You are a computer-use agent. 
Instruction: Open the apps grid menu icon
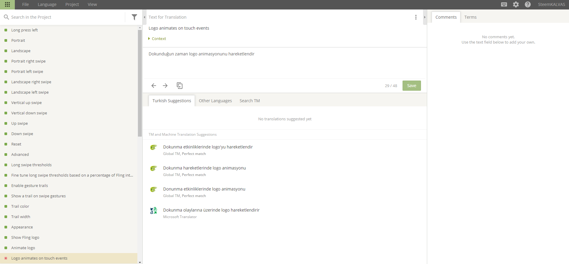pyautogui.click(x=7, y=4)
